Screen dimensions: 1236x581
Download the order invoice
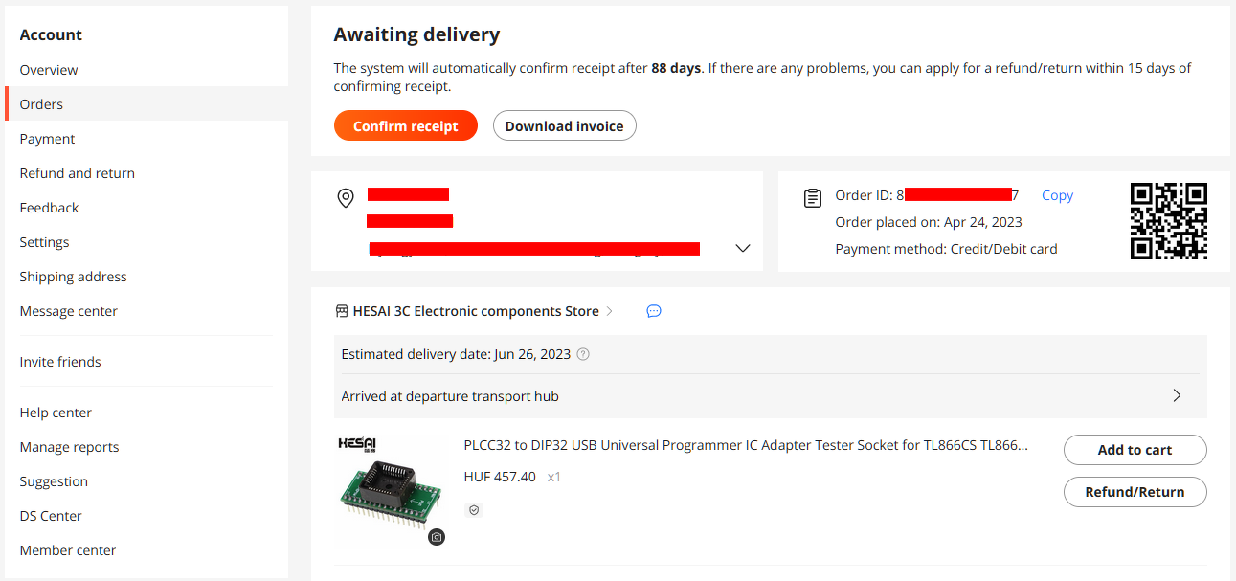564,126
